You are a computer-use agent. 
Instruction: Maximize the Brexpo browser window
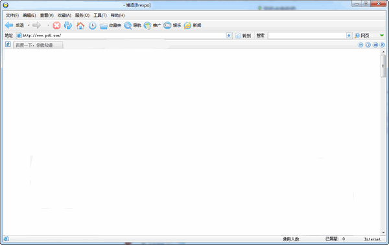pos(366,4)
